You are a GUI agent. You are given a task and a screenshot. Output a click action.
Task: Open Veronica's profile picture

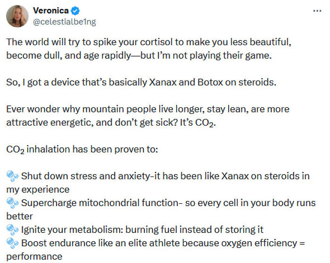coord(17,16)
